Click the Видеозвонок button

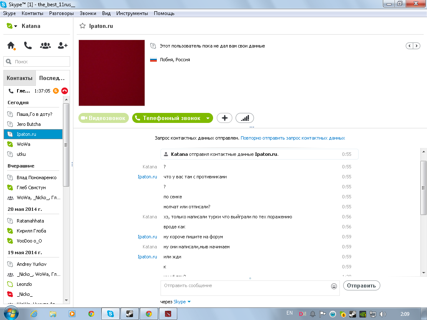[x=103, y=118]
